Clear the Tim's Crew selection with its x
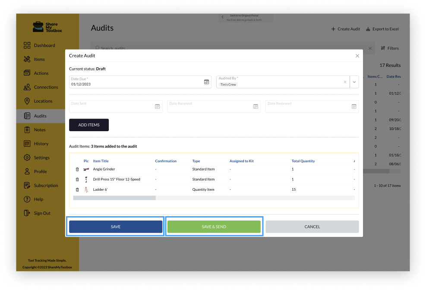This screenshot has height=290, width=426. pyautogui.click(x=344, y=82)
